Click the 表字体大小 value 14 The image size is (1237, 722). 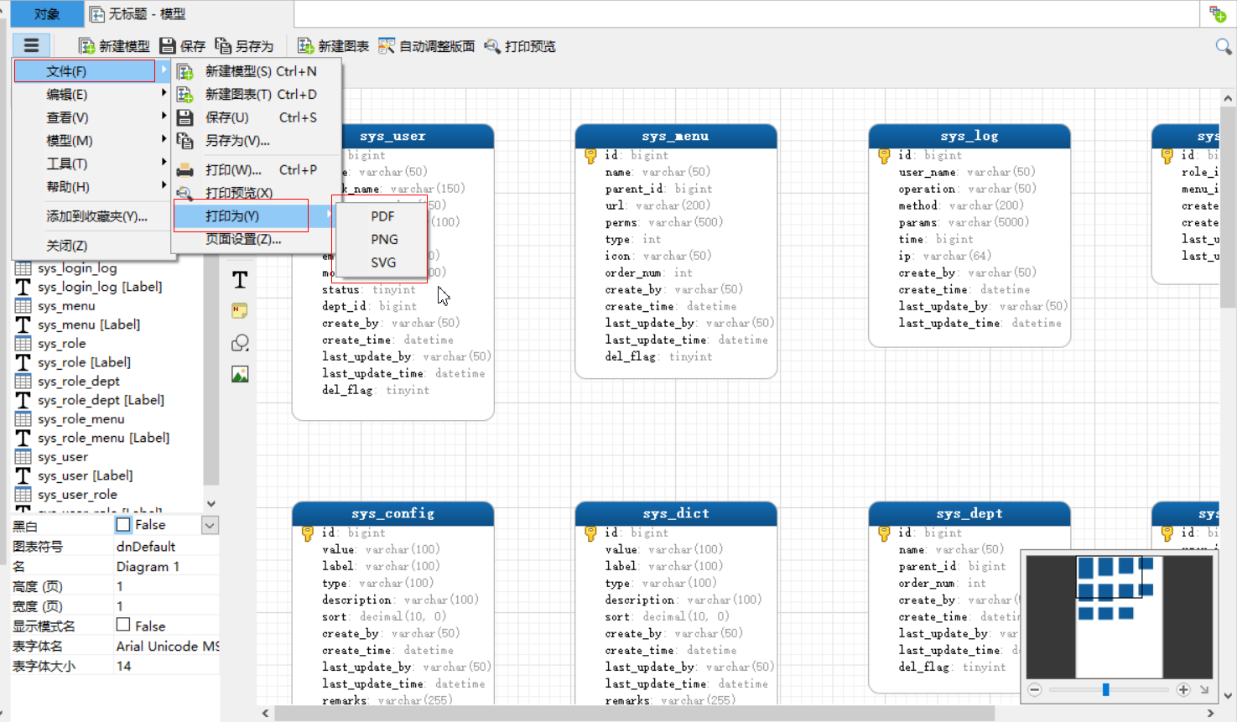pos(167,666)
